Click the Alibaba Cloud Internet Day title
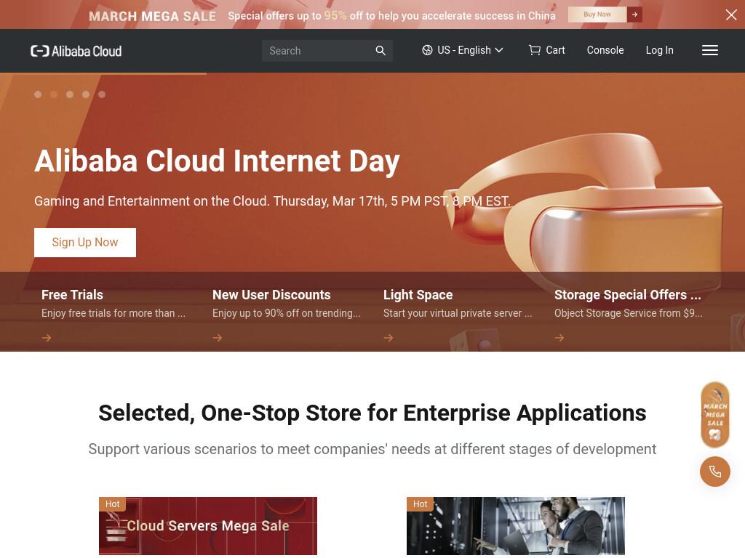The image size is (745, 558). (x=217, y=161)
